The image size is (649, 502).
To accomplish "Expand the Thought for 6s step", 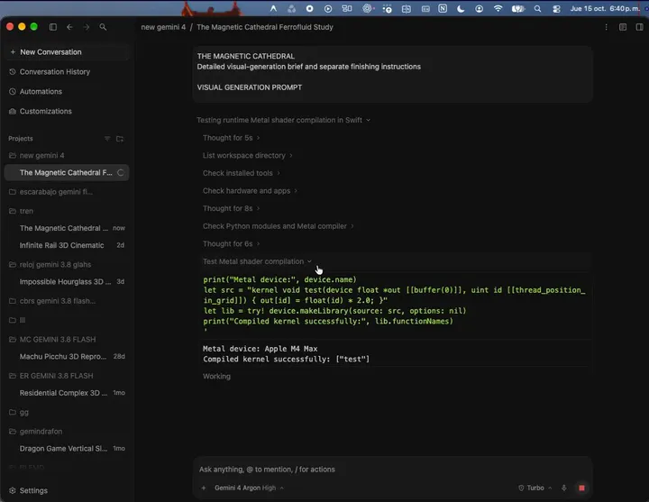I will 232,243.
